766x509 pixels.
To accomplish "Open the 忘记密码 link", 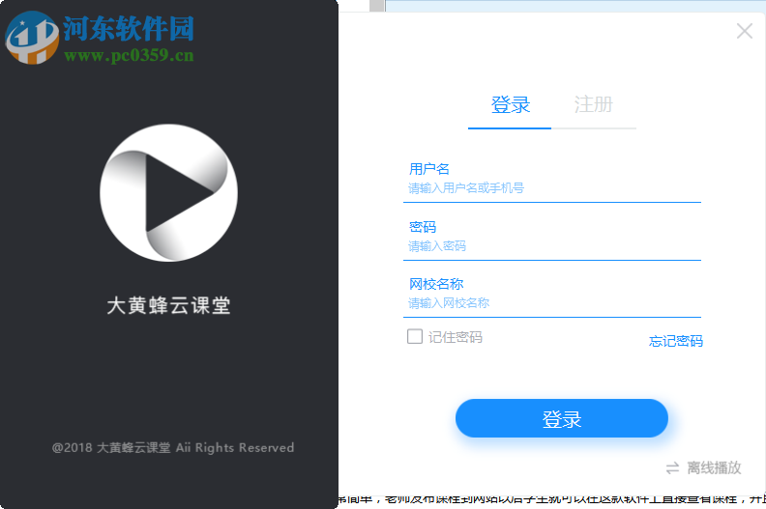I will point(676,341).
